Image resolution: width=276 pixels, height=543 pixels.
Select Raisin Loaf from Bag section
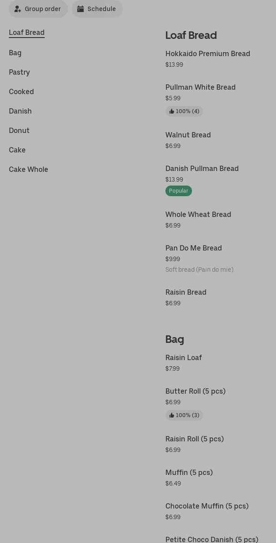coord(184,358)
